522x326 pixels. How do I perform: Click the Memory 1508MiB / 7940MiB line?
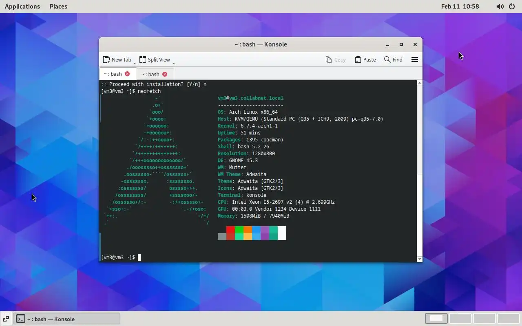[x=253, y=216]
